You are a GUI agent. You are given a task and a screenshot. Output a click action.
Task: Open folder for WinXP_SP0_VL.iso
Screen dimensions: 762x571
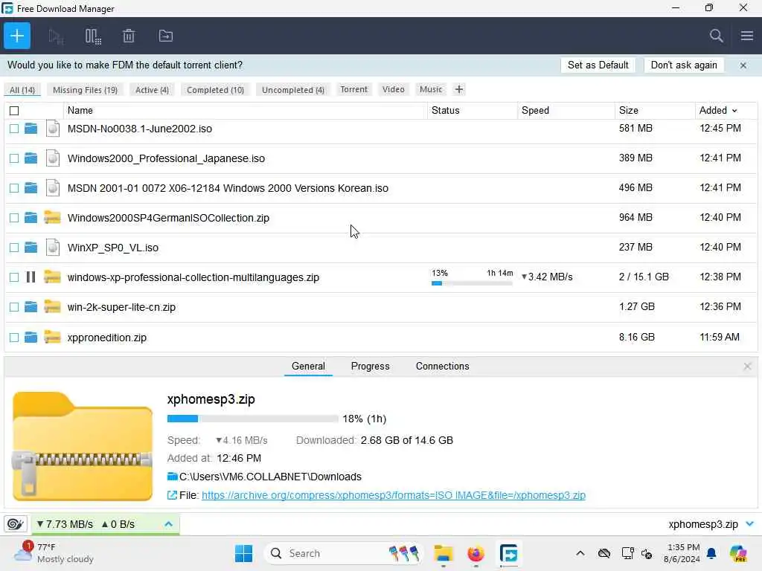click(x=31, y=248)
